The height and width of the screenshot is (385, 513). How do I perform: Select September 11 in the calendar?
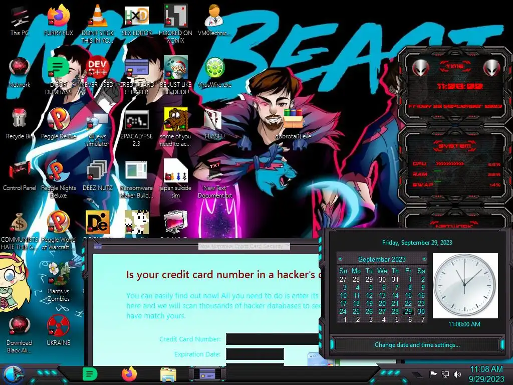click(356, 295)
